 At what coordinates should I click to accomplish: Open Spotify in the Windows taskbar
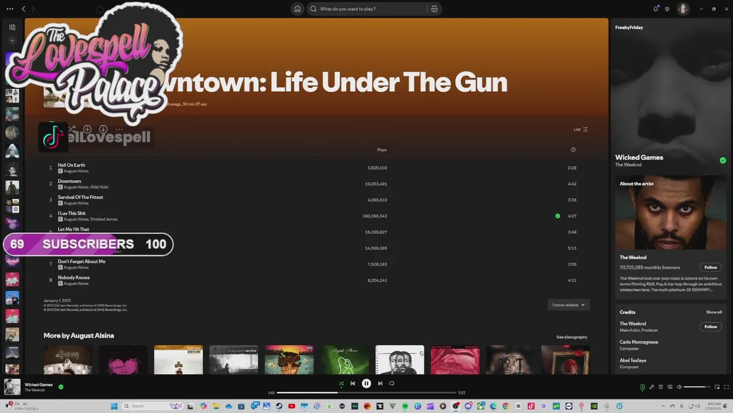[405, 406]
